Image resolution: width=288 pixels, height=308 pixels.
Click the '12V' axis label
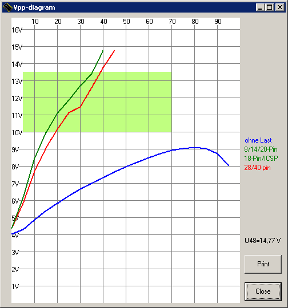tap(17, 99)
